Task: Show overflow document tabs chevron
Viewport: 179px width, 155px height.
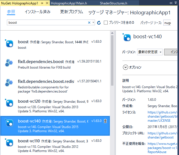Action: tap(171, 3)
